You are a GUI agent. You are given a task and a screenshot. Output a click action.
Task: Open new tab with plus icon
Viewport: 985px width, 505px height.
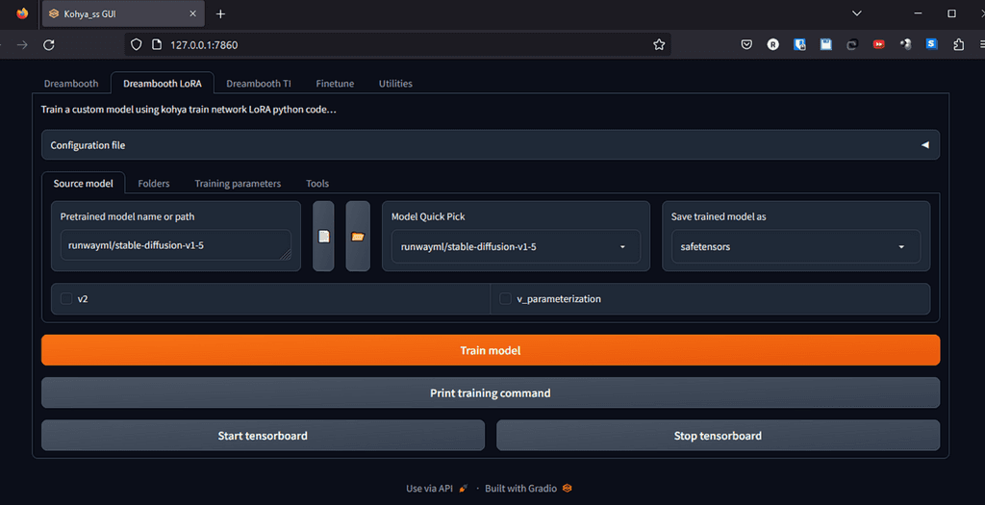(220, 13)
